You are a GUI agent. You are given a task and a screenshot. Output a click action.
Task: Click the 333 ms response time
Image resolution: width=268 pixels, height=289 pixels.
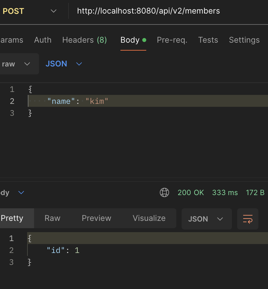point(225,192)
